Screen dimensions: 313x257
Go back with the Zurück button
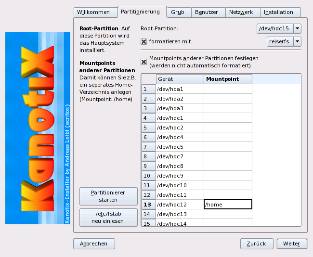(x=257, y=244)
